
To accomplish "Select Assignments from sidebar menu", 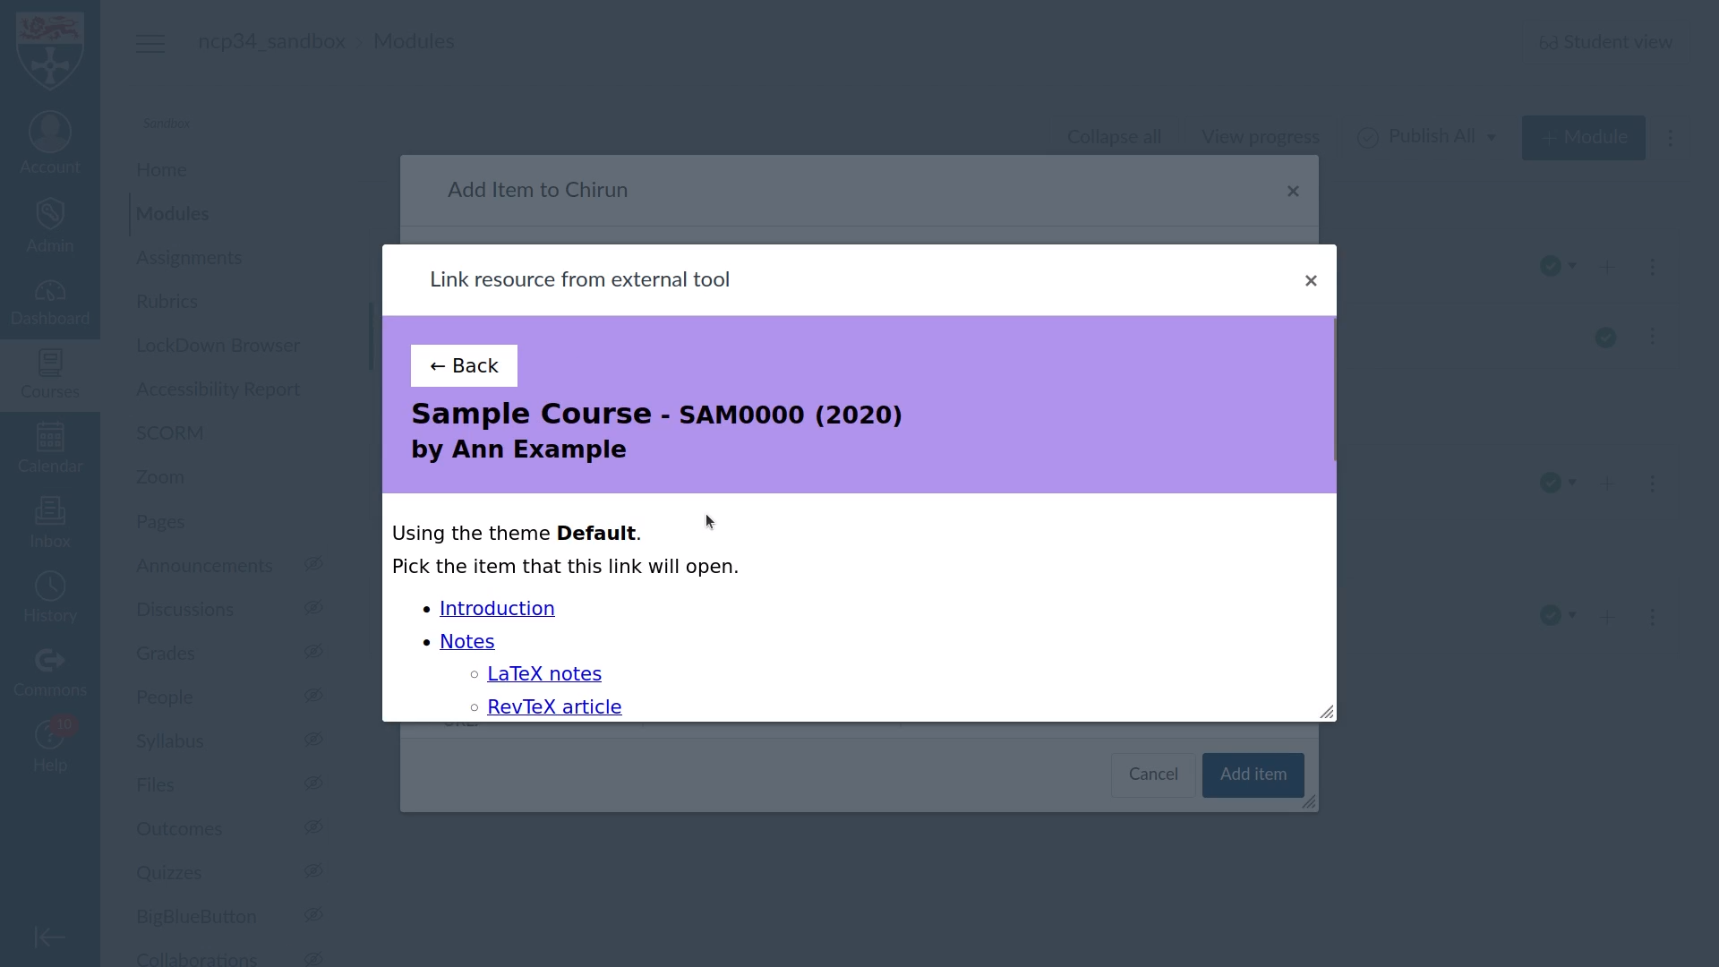I will click(x=189, y=257).
